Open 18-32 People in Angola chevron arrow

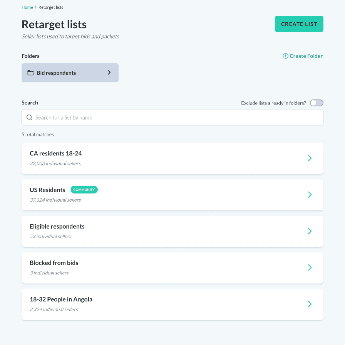pos(310,304)
